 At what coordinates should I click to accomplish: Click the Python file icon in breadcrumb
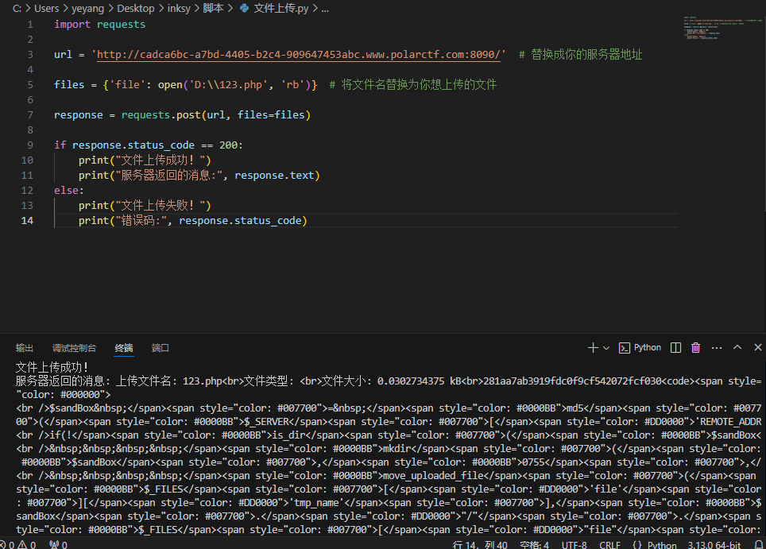pos(244,8)
